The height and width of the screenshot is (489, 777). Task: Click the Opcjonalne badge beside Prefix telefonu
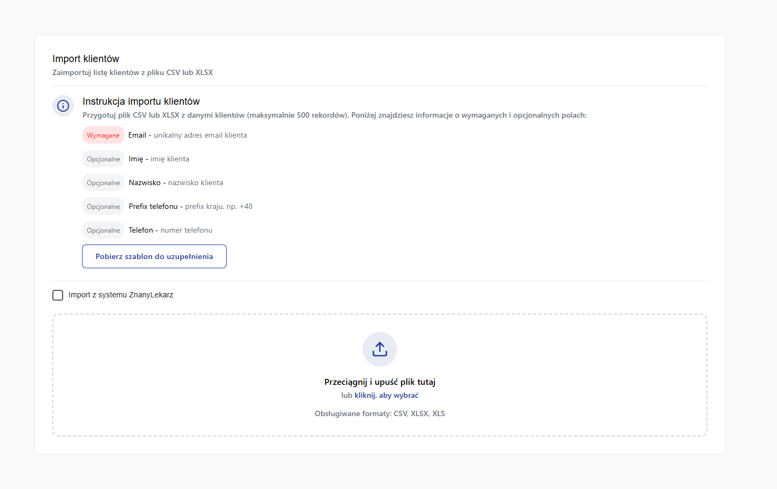(104, 206)
